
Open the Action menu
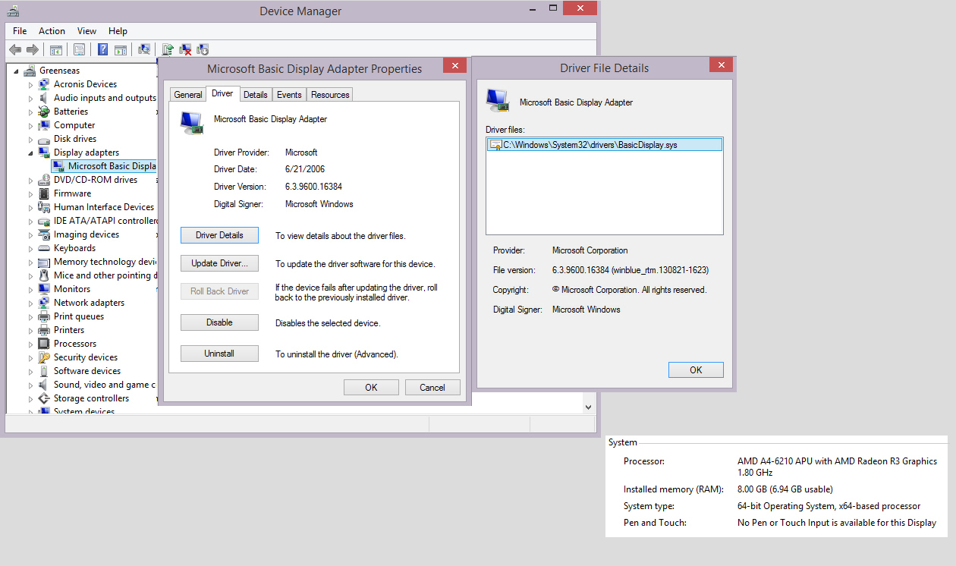tap(52, 31)
